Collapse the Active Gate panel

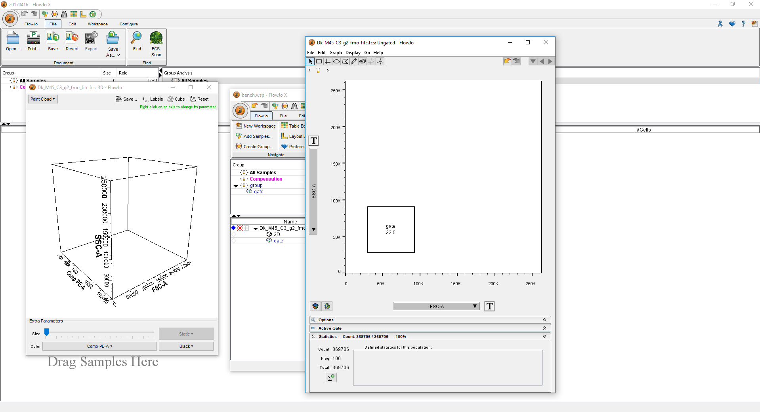[544, 328]
